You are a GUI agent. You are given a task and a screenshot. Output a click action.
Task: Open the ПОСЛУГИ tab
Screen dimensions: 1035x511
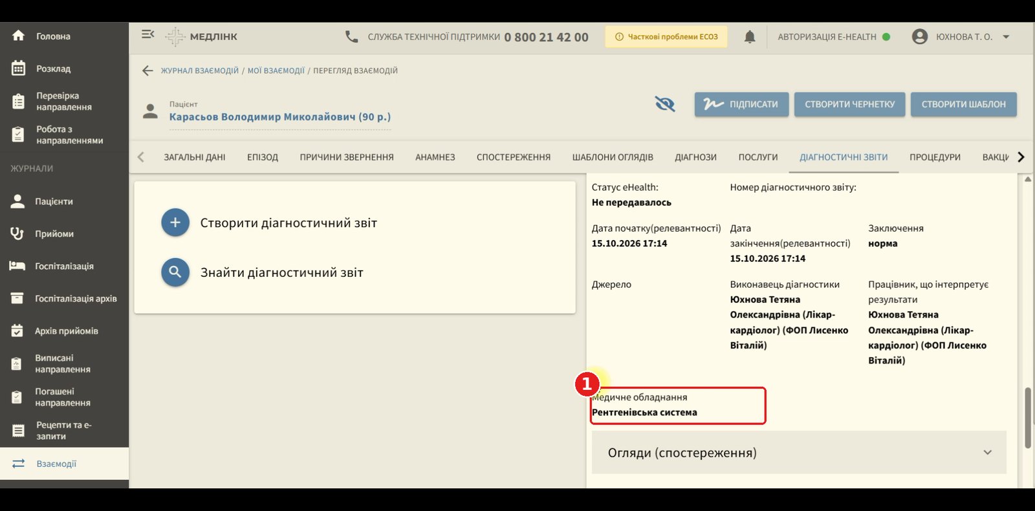[x=758, y=157]
